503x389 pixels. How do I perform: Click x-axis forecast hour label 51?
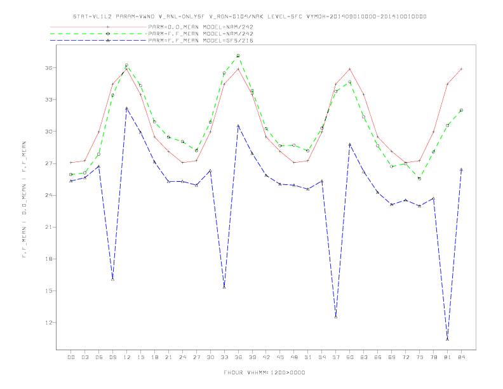point(308,357)
